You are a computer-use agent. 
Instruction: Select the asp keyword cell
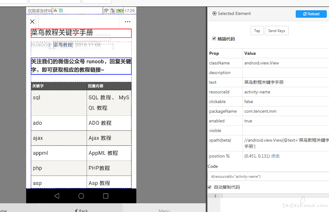point(59,182)
